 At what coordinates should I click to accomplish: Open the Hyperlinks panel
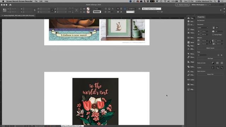tap(191, 46)
